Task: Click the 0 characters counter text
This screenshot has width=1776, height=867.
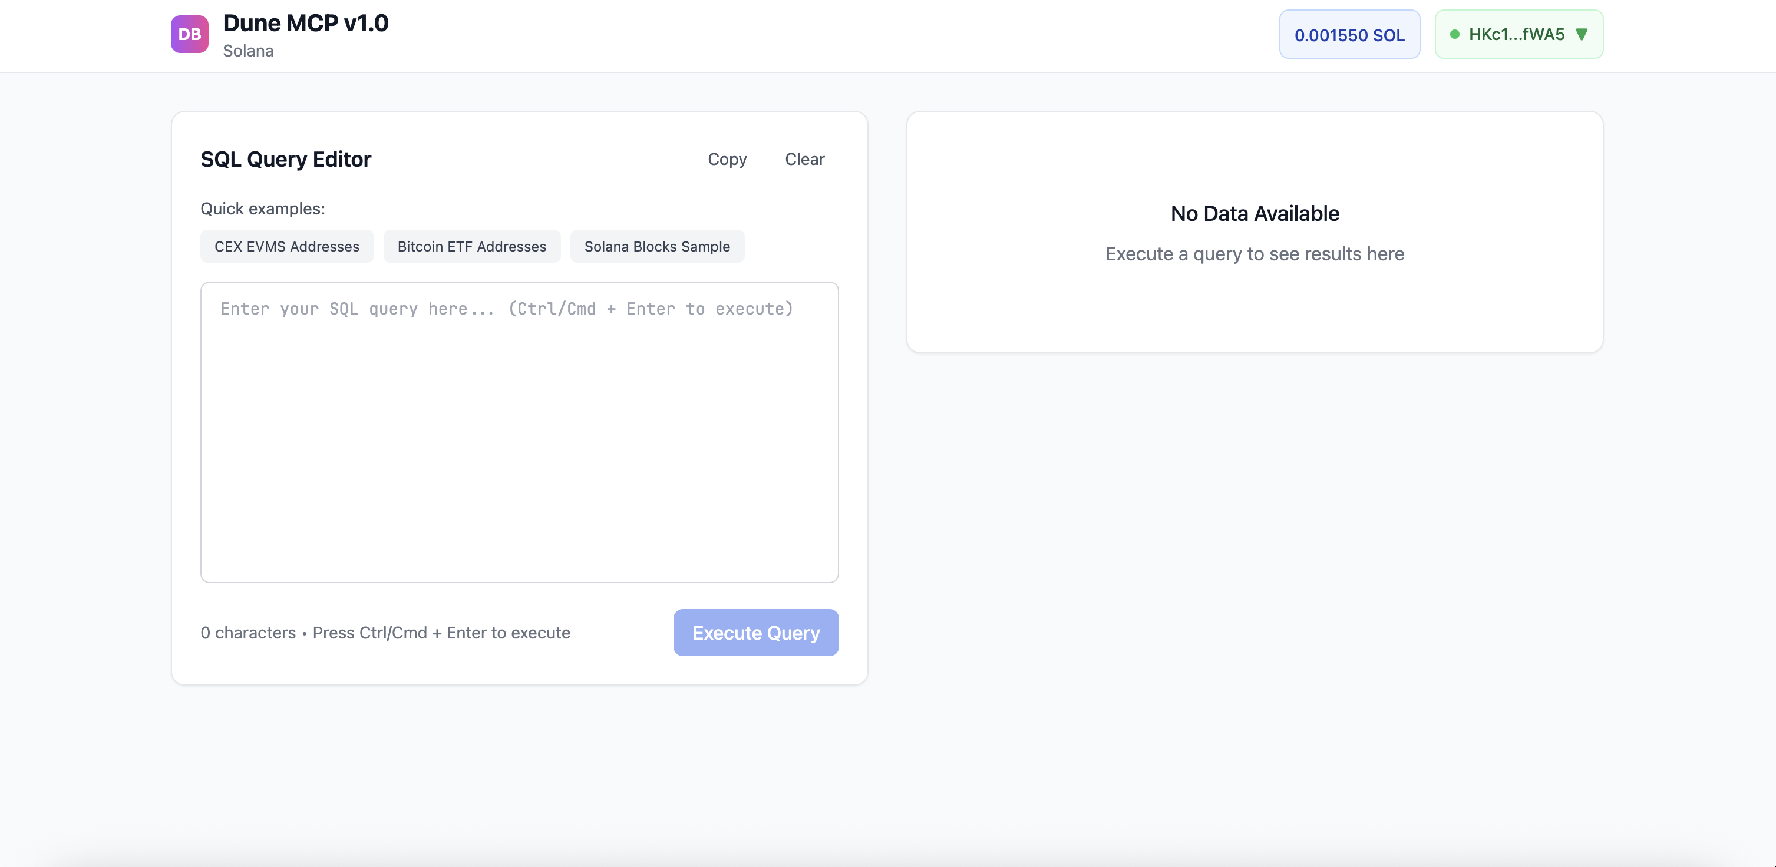Action: [x=248, y=633]
